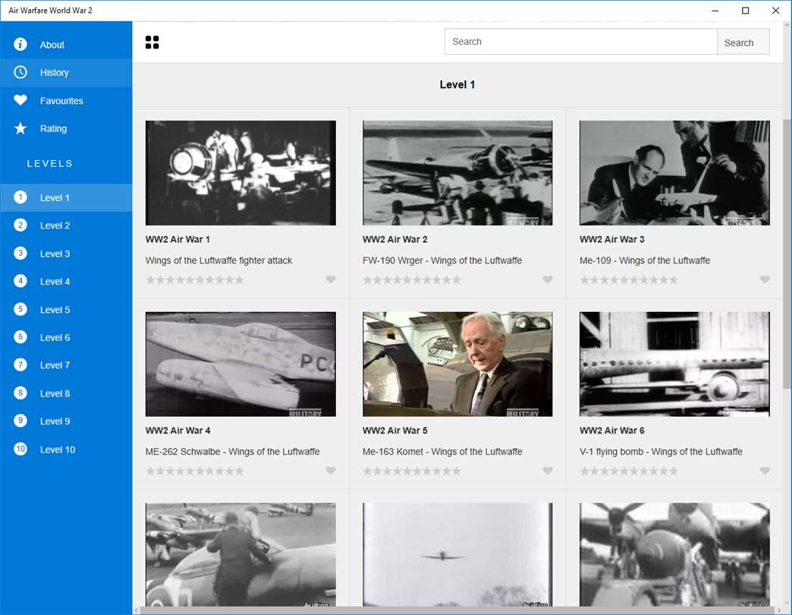This screenshot has height=615, width=792.
Task: Open the About menu item
Action: pos(66,45)
